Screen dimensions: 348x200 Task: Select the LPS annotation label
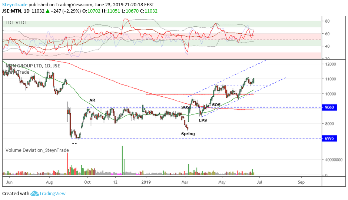(x=203, y=120)
